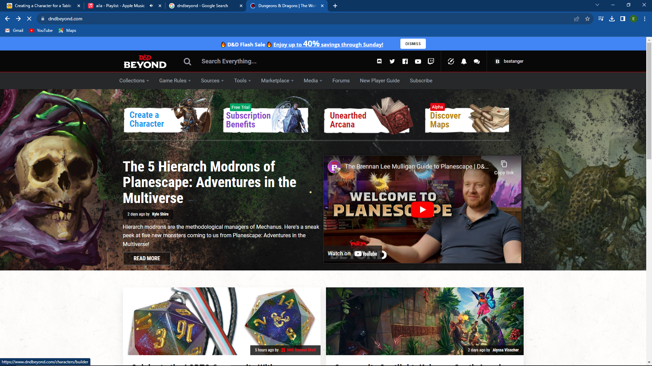Viewport: 652px width, 366px height.
Task: Open the tab search chevron
Action: 597,5
